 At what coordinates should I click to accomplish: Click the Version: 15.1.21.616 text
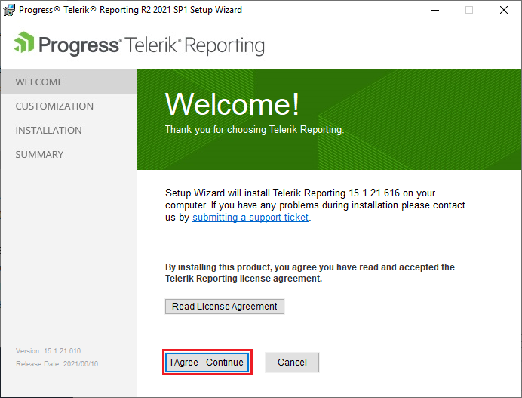(48, 351)
